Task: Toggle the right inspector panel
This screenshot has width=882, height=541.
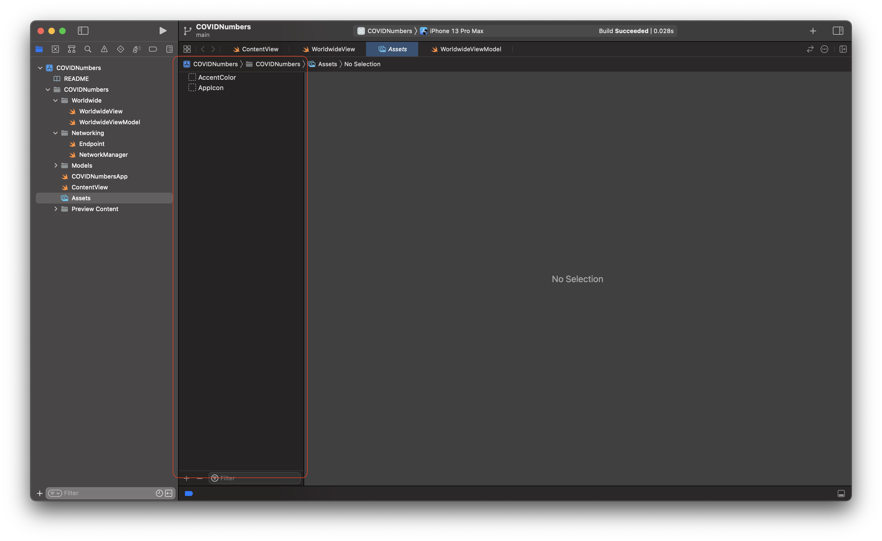Action: [838, 31]
